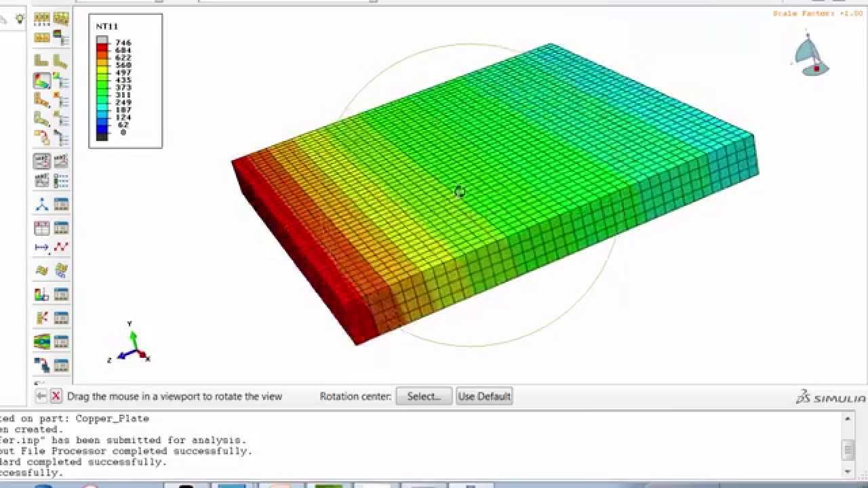Click the yellow ply stack plot icon
This screenshot has width=868, height=488.
click(x=42, y=271)
